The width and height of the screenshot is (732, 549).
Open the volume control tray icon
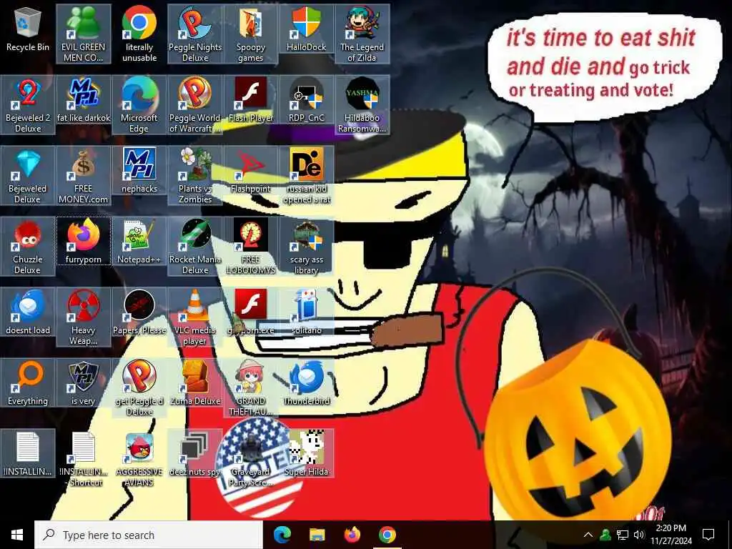639,535
